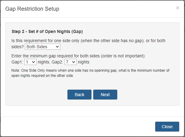This screenshot has width=185, height=137.
Task: Click the blue Close button
Action: click(167, 127)
